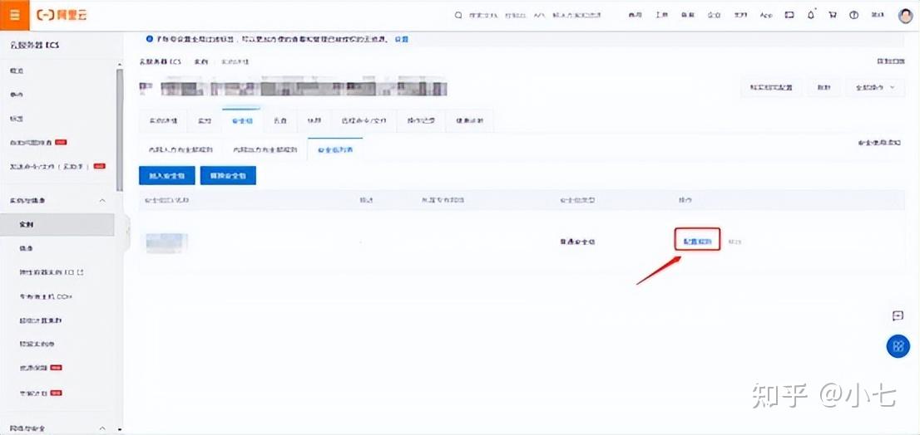
Task: Open 镜像 in the sidebar
Action: 27,248
